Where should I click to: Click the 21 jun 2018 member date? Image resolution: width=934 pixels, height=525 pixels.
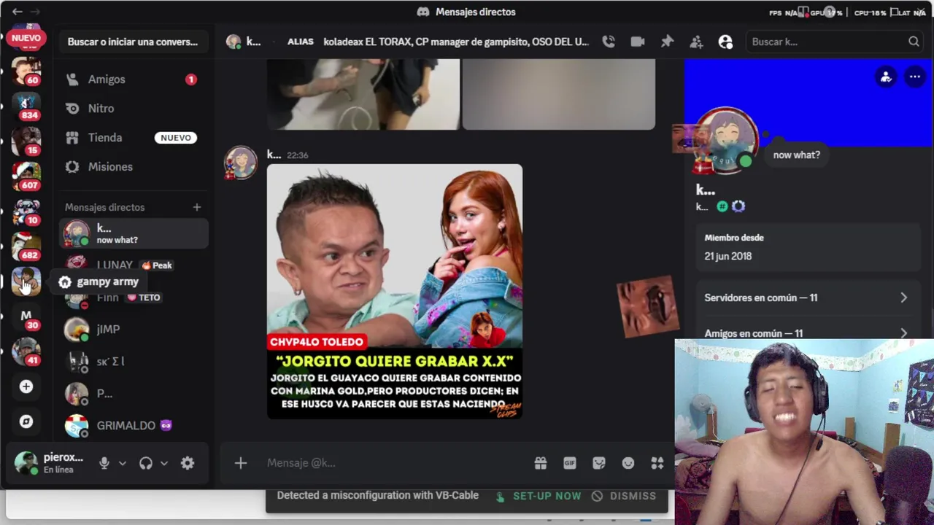click(728, 256)
